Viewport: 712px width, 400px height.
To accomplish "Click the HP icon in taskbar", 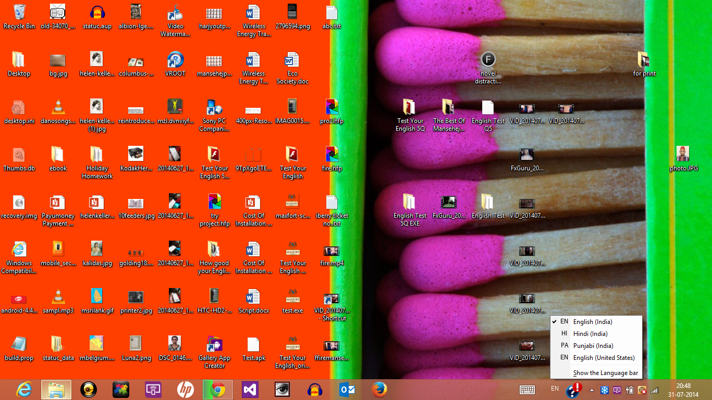I will (x=186, y=390).
